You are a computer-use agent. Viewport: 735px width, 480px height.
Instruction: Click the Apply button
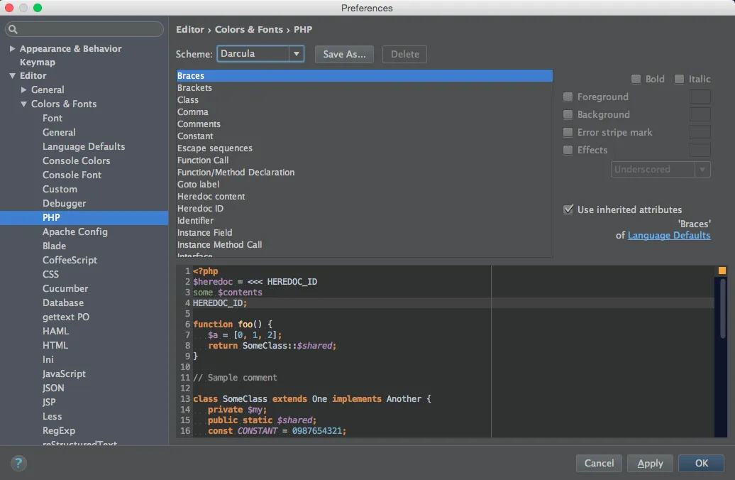[650, 463]
